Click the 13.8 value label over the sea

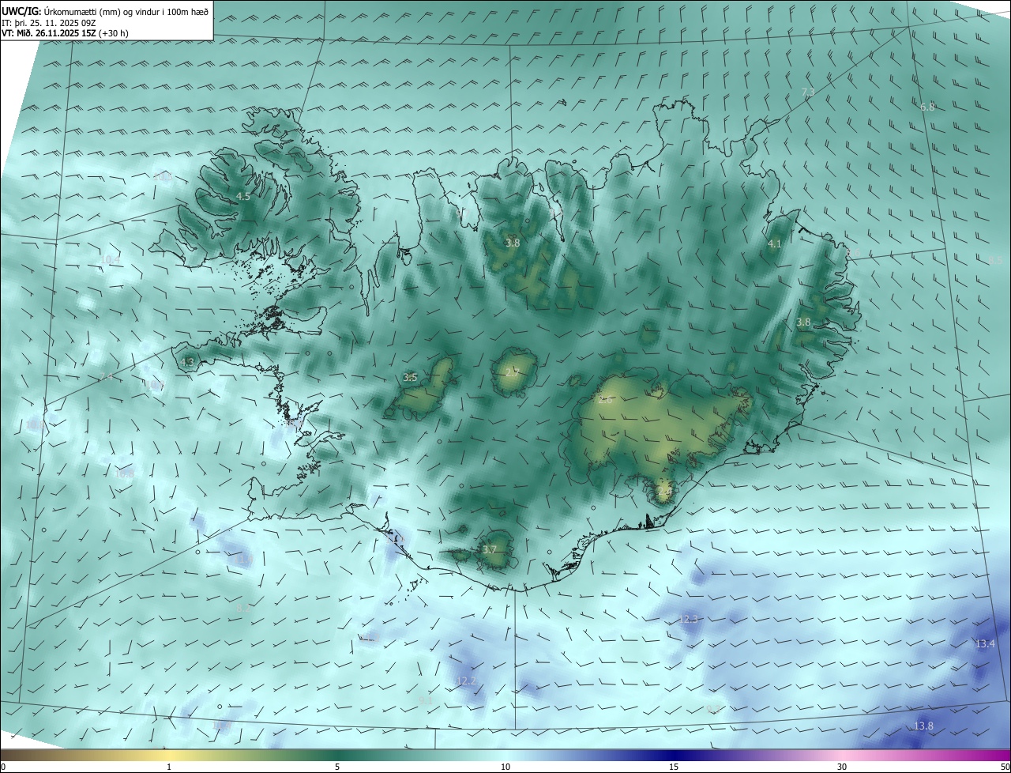pos(923,726)
